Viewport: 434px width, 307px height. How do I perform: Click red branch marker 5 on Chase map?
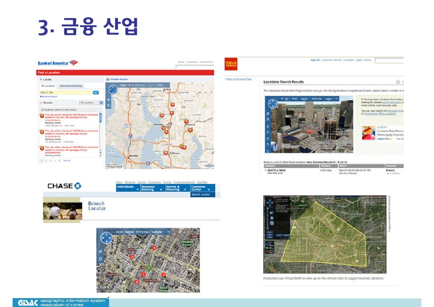154,248
